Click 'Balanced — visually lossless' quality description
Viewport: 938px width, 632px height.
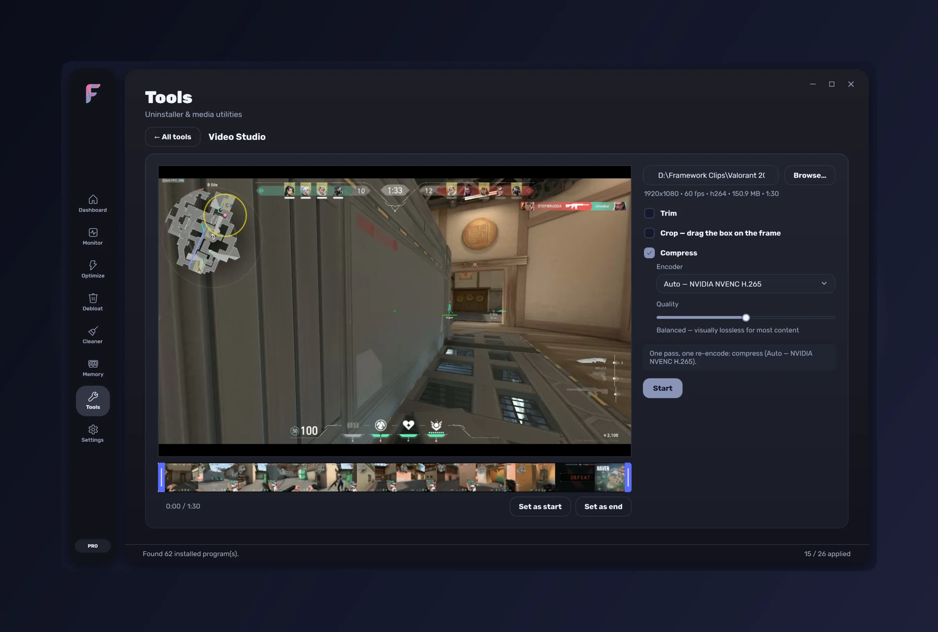coord(727,330)
